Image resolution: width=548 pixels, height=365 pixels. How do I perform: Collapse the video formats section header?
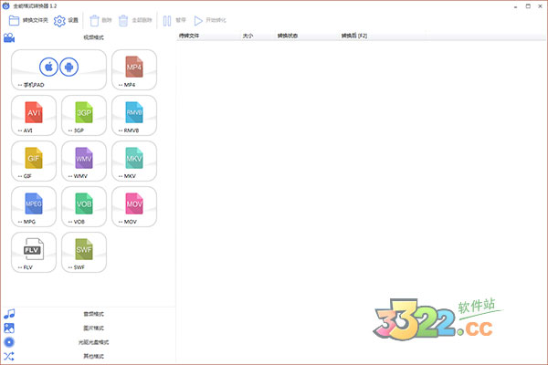88,37
